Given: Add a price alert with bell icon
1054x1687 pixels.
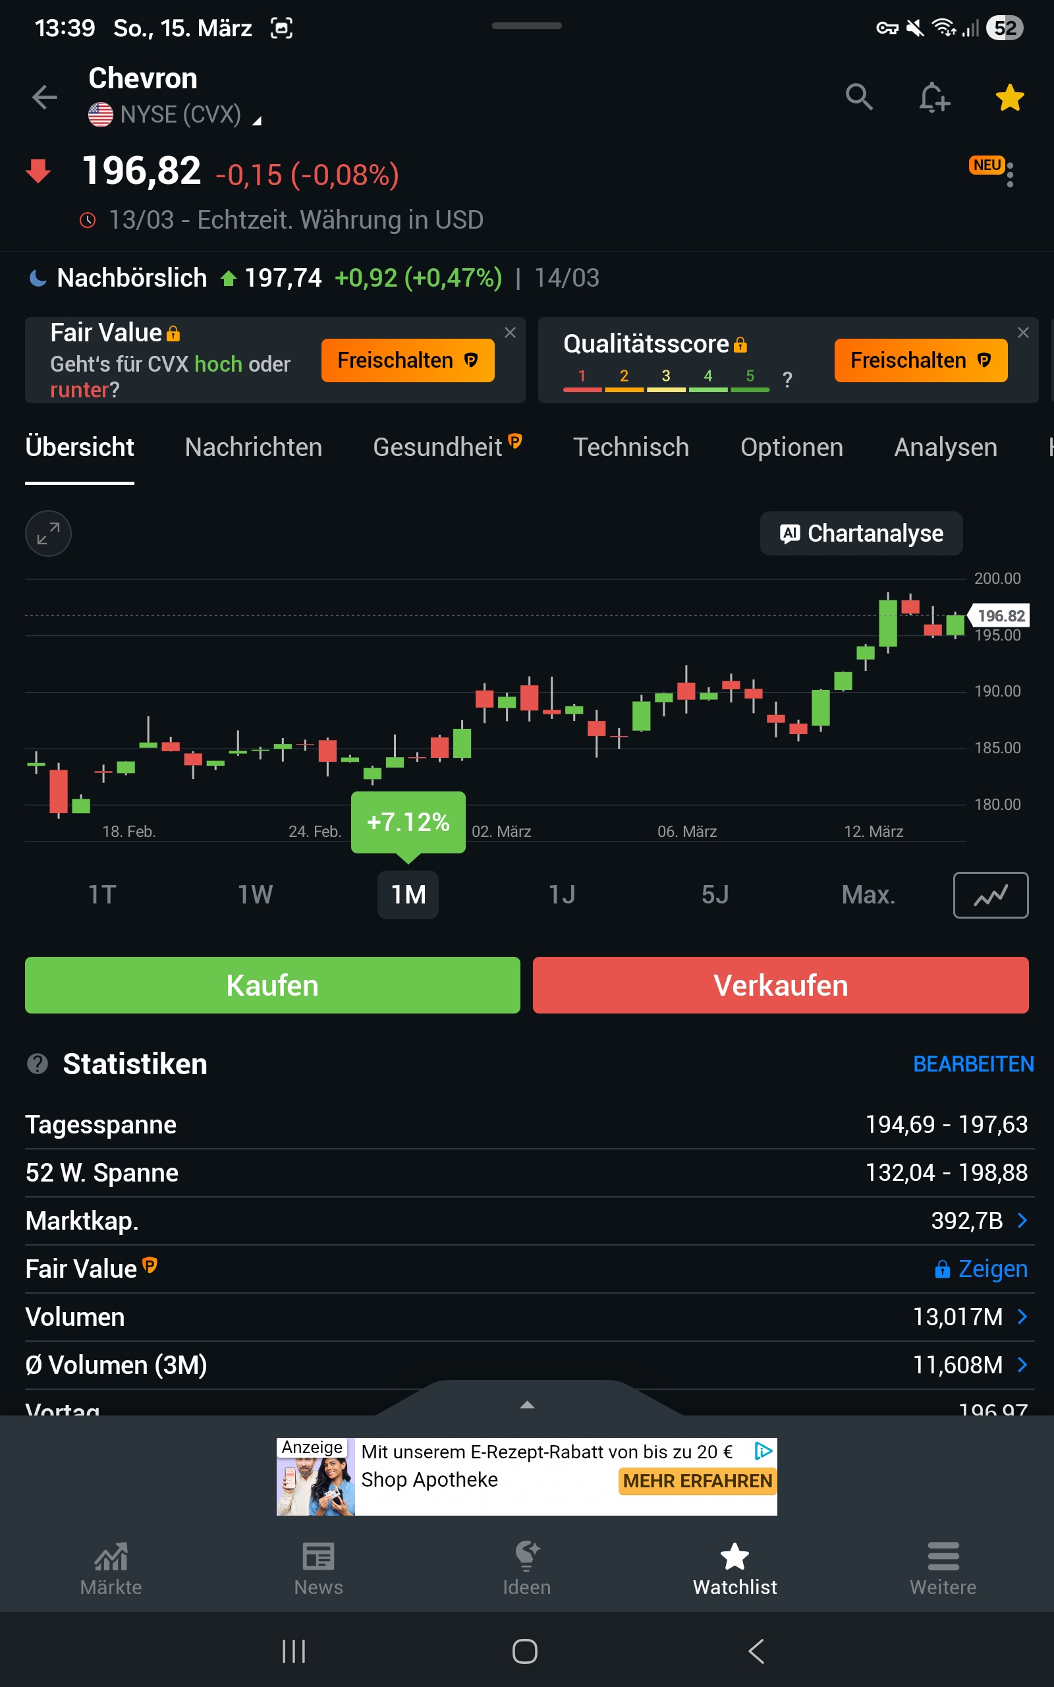Looking at the screenshot, I should [x=933, y=97].
